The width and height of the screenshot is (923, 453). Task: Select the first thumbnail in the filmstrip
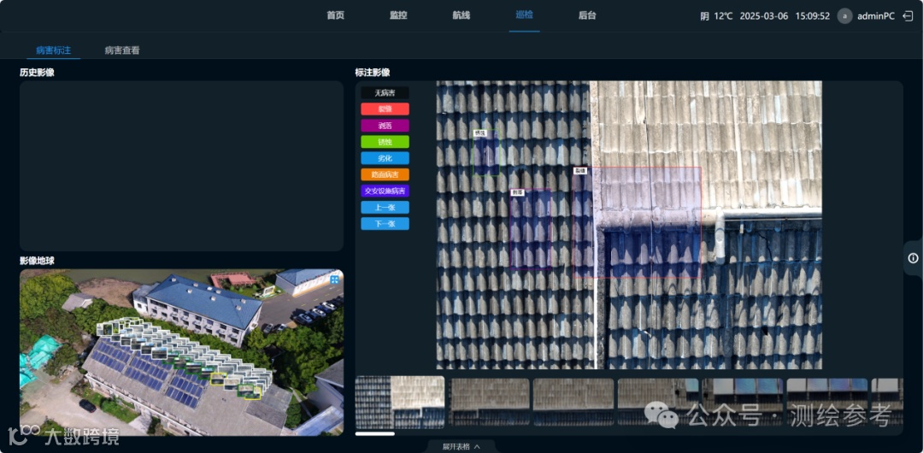[400, 402]
